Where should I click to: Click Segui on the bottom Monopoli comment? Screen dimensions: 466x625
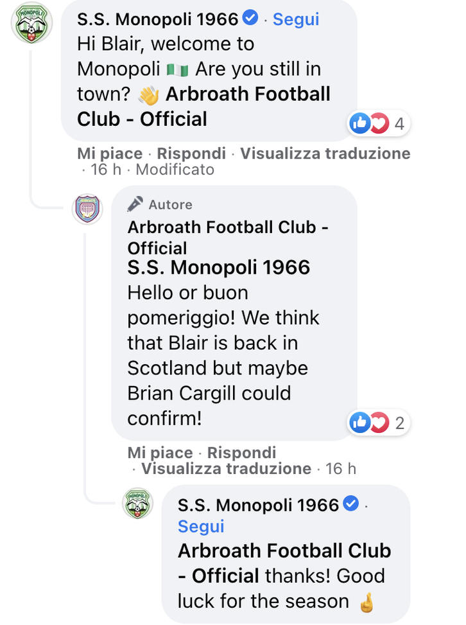[201, 526]
